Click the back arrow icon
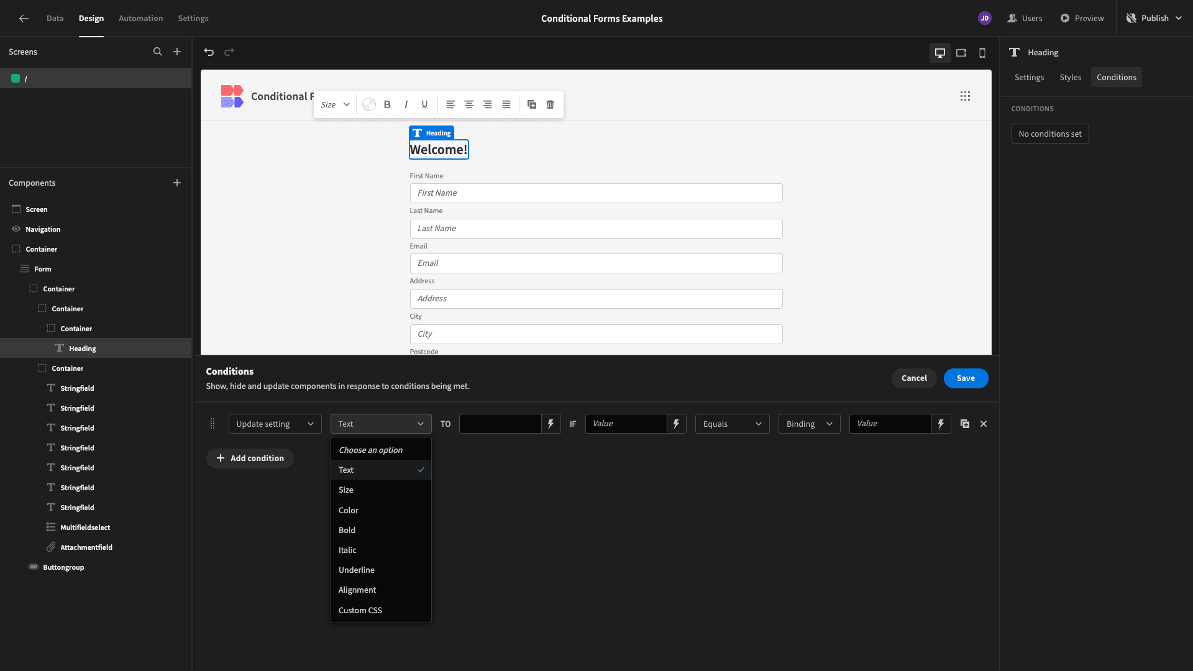 [x=24, y=19]
